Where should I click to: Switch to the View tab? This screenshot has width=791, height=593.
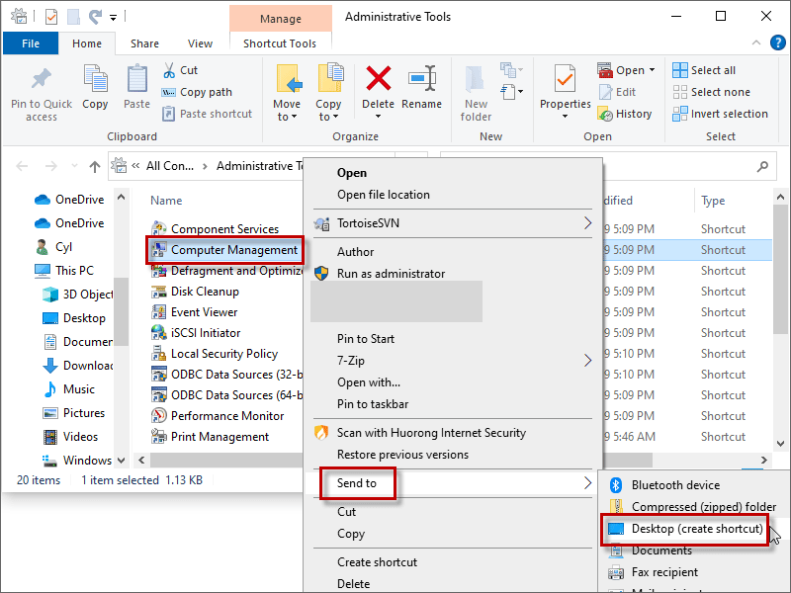click(x=200, y=43)
